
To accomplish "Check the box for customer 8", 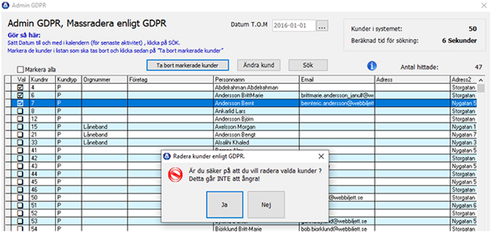I will 20,111.
